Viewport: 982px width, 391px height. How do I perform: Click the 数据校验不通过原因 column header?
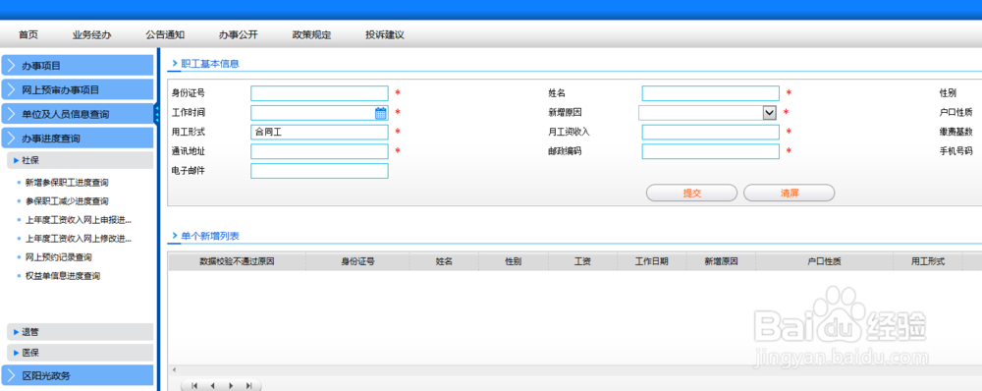237,261
